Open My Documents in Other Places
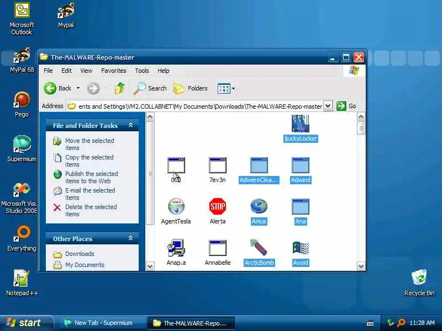Image resolution: width=442 pixels, height=331 pixels. [78, 265]
